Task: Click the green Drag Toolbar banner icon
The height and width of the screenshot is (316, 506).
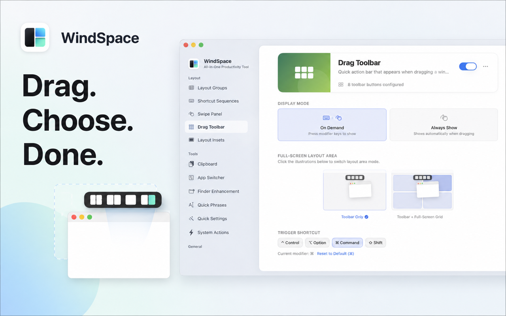Action: click(x=304, y=73)
